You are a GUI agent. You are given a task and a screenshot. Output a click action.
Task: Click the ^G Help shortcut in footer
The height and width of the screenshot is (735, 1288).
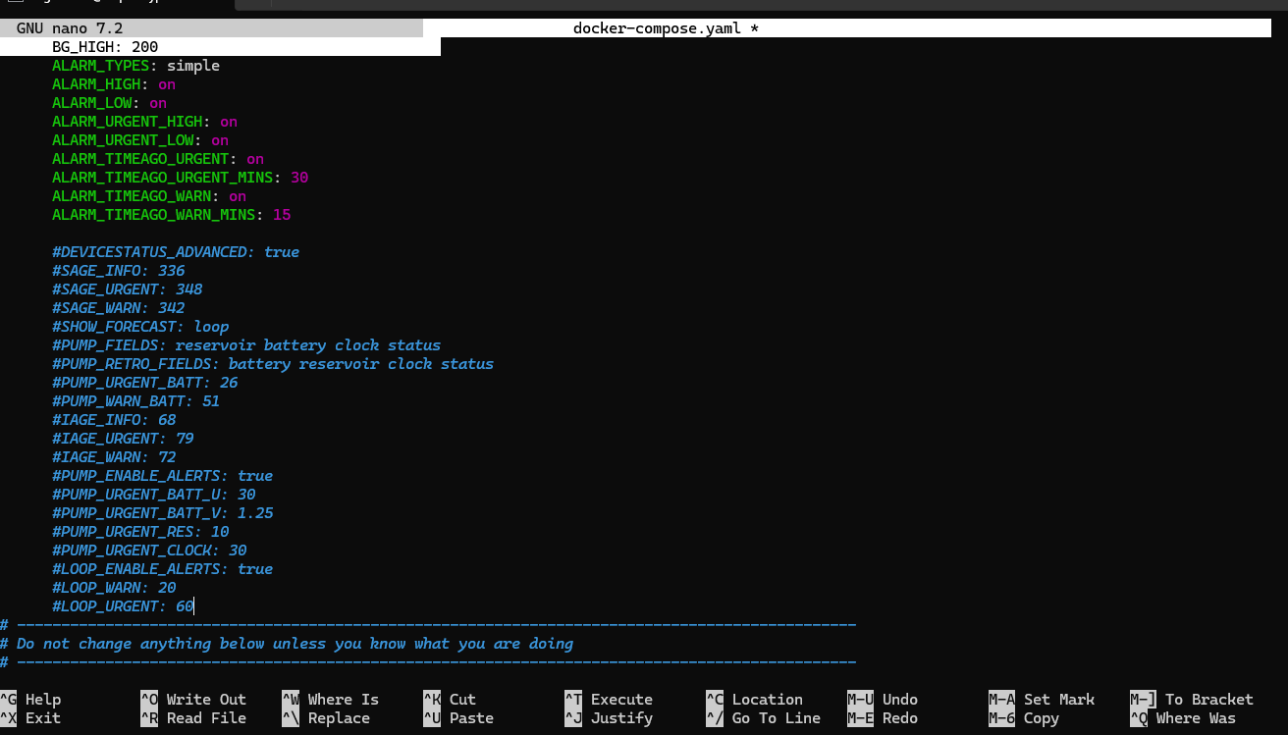tap(31, 700)
